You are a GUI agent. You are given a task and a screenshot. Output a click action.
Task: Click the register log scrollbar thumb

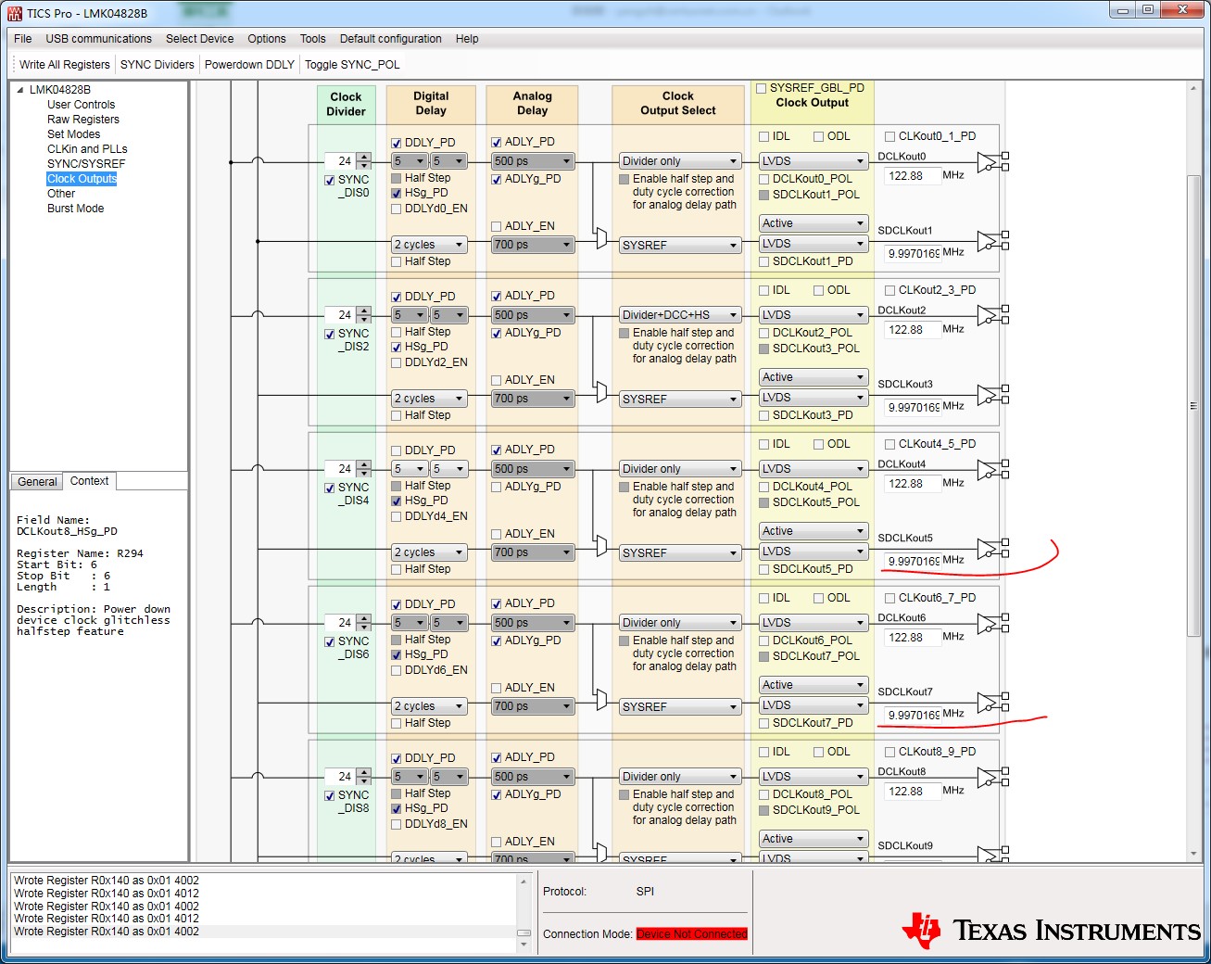[524, 932]
